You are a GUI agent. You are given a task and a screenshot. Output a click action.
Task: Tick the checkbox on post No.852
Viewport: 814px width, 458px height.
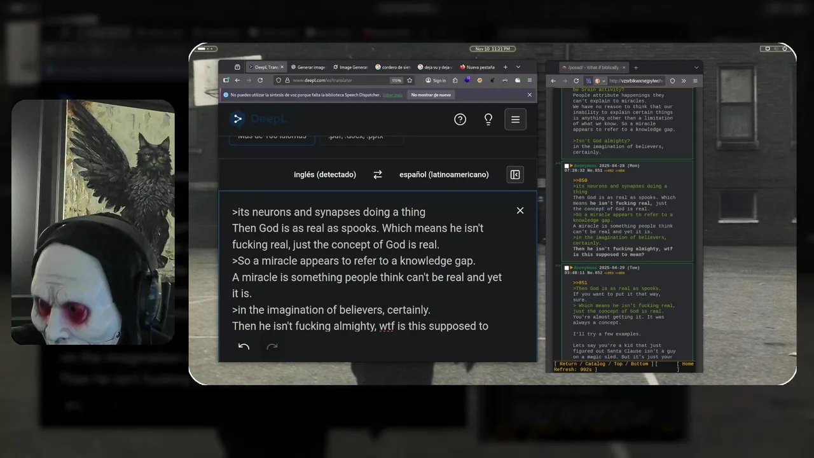coord(567,268)
